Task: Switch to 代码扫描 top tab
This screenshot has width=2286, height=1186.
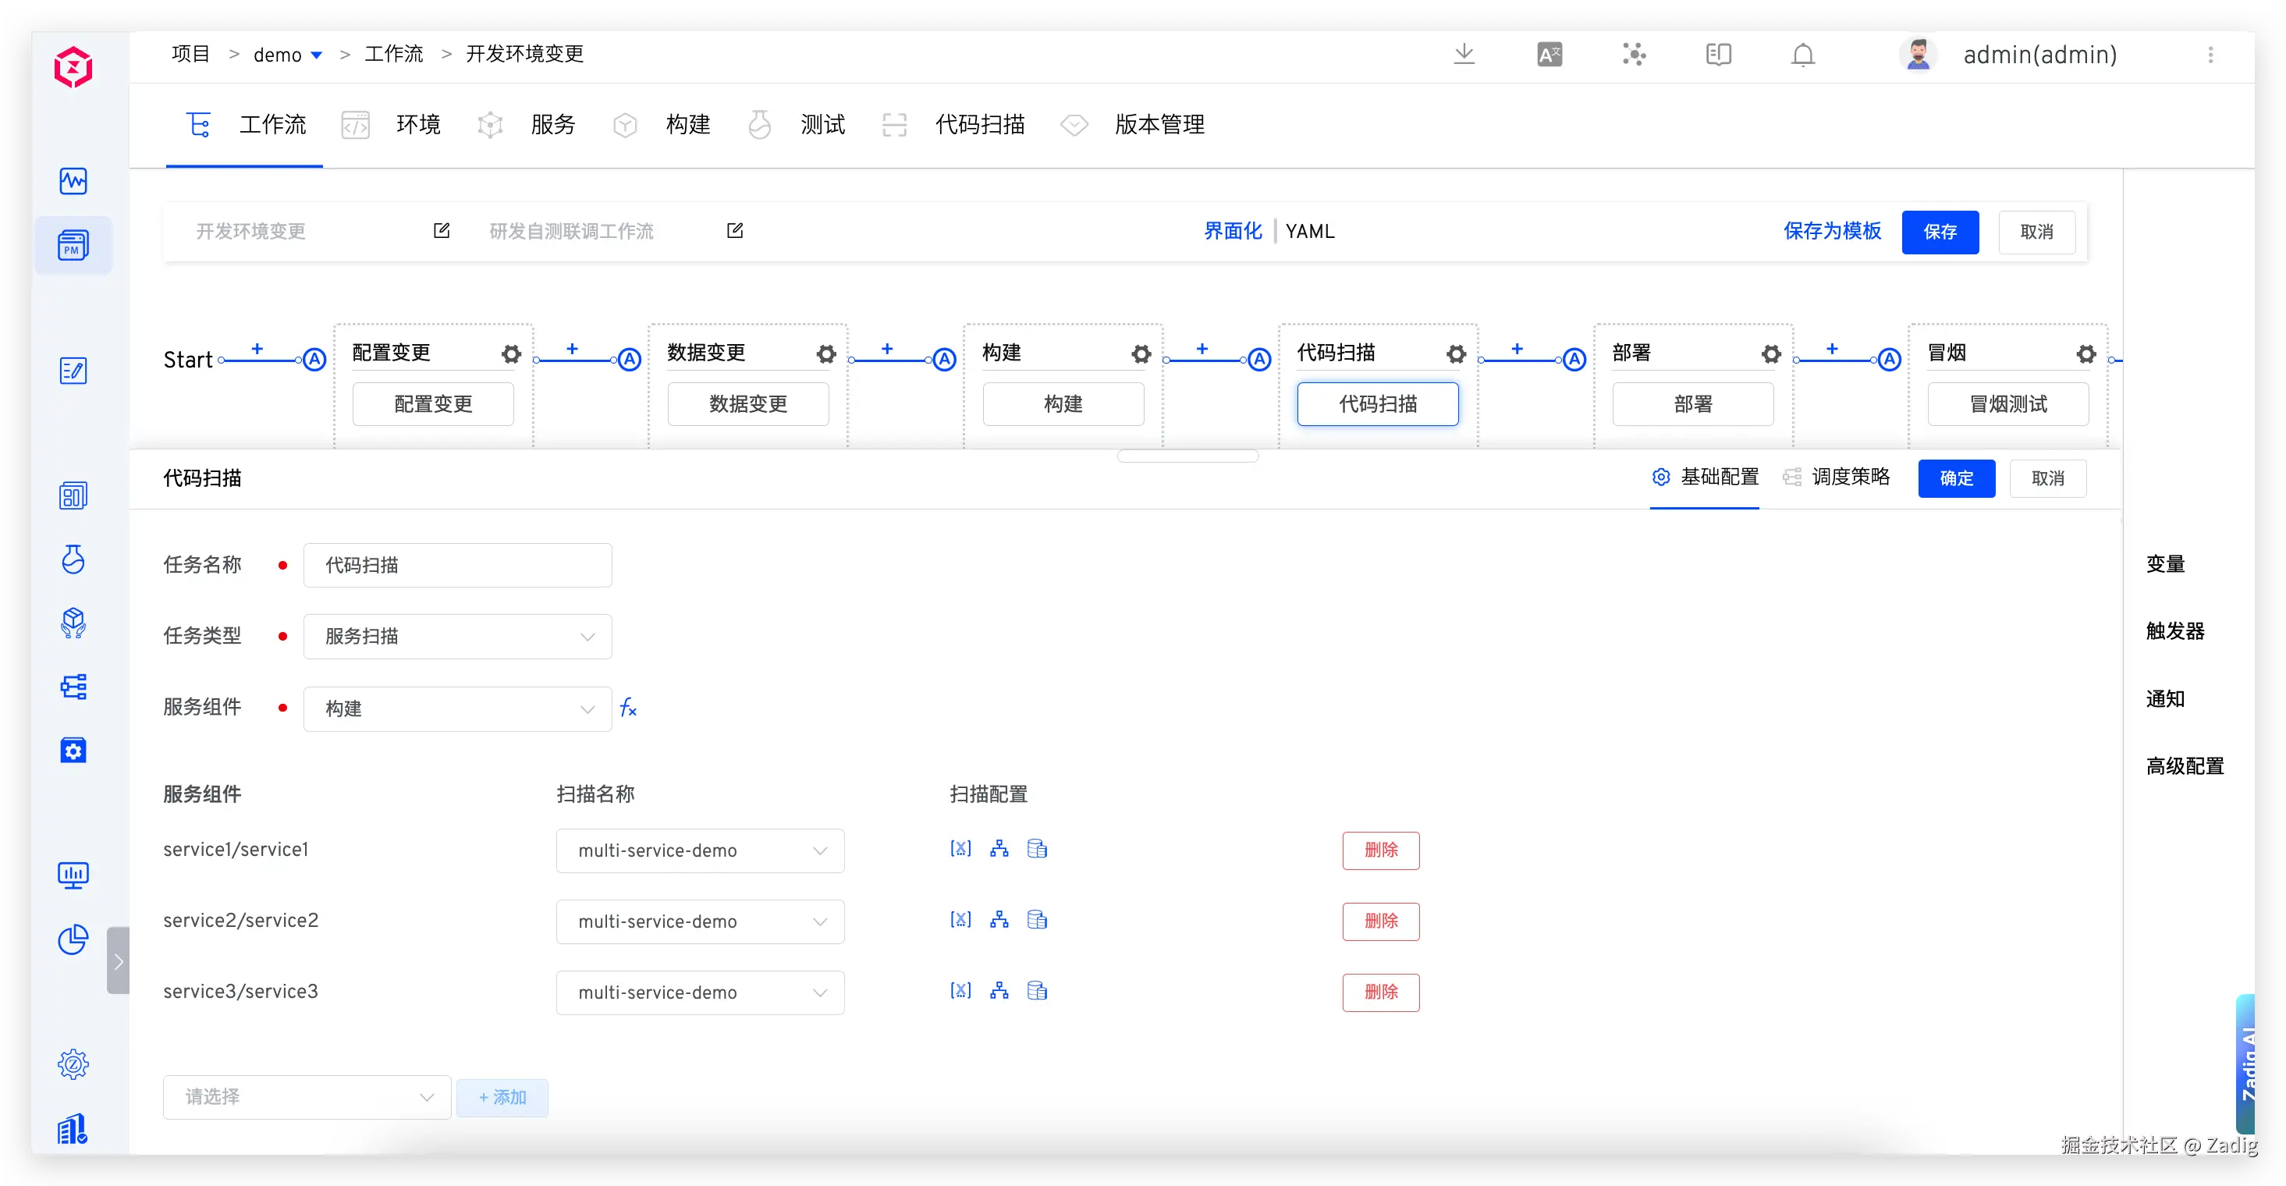Action: click(x=954, y=124)
